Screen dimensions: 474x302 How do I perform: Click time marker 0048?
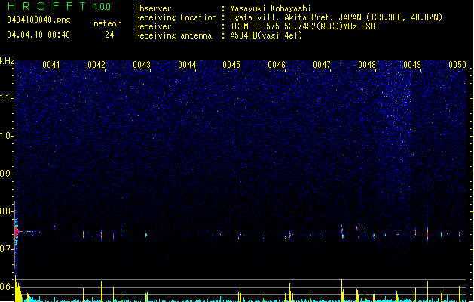point(367,65)
